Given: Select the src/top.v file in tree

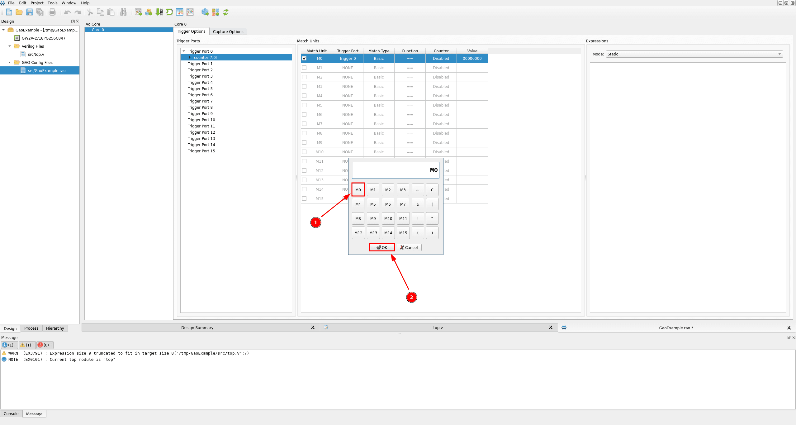Looking at the screenshot, I should tap(36, 54).
